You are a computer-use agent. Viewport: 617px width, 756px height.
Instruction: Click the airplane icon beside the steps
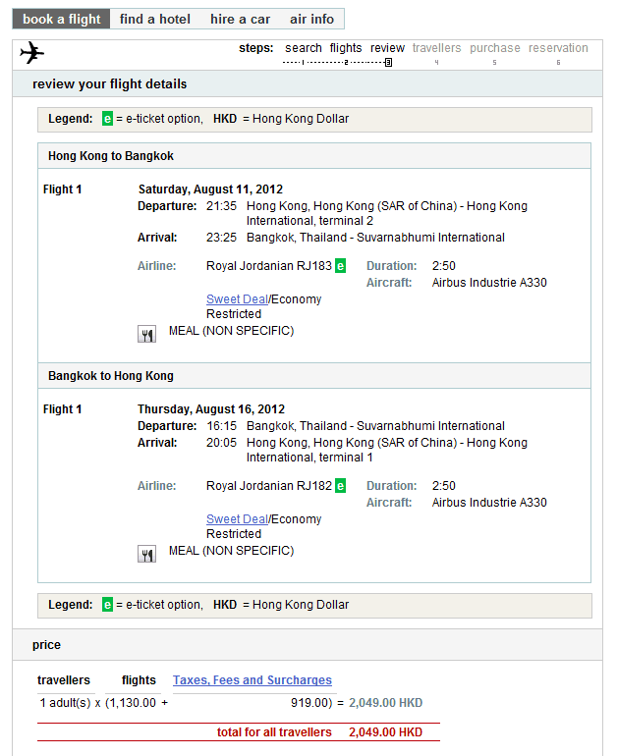32,52
